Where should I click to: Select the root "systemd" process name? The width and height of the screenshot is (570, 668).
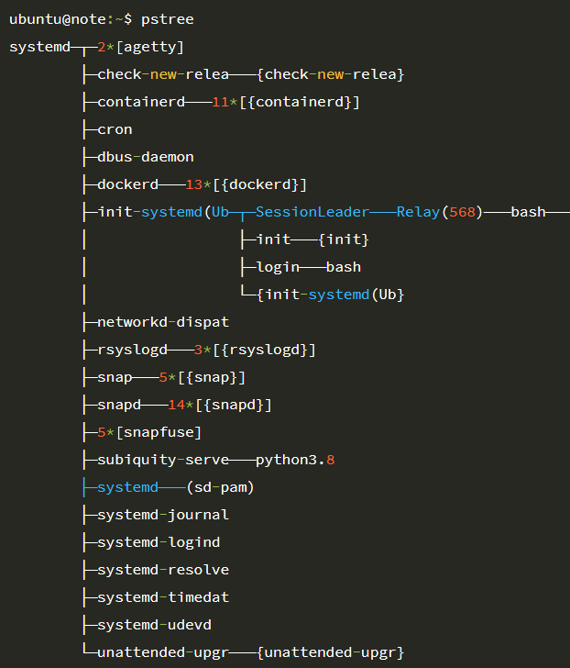[40, 47]
